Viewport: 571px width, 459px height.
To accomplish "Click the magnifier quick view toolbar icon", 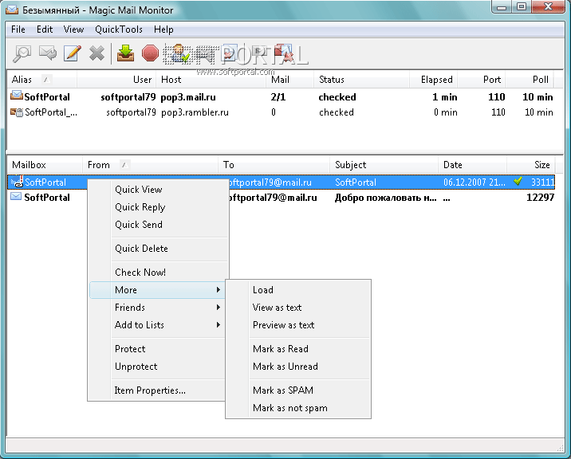I will (x=22, y=53).
